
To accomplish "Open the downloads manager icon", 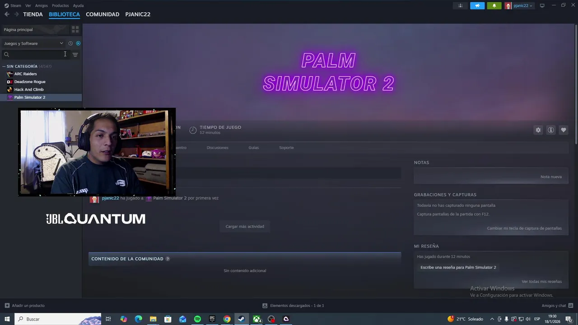I will (x=265, y=306).
